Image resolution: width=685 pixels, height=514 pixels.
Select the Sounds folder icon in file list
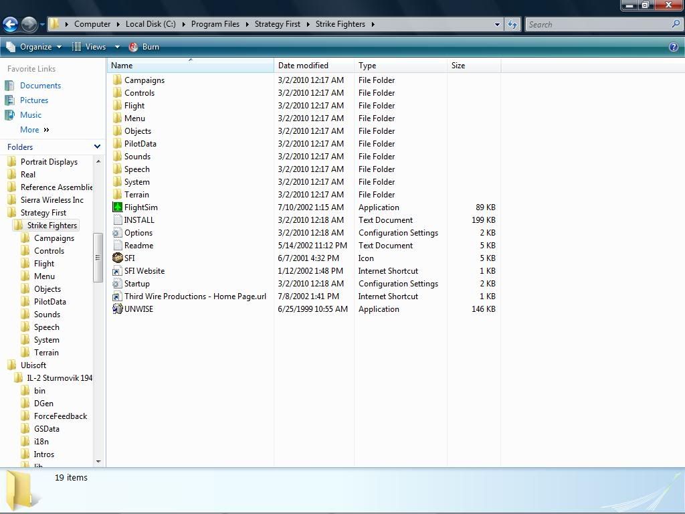click(117, 157)
